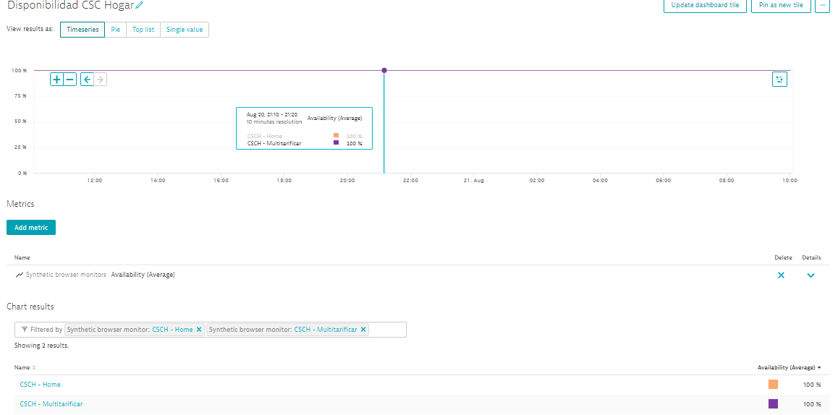
Task: Select the Single value view
Action: tap(185, 30)
